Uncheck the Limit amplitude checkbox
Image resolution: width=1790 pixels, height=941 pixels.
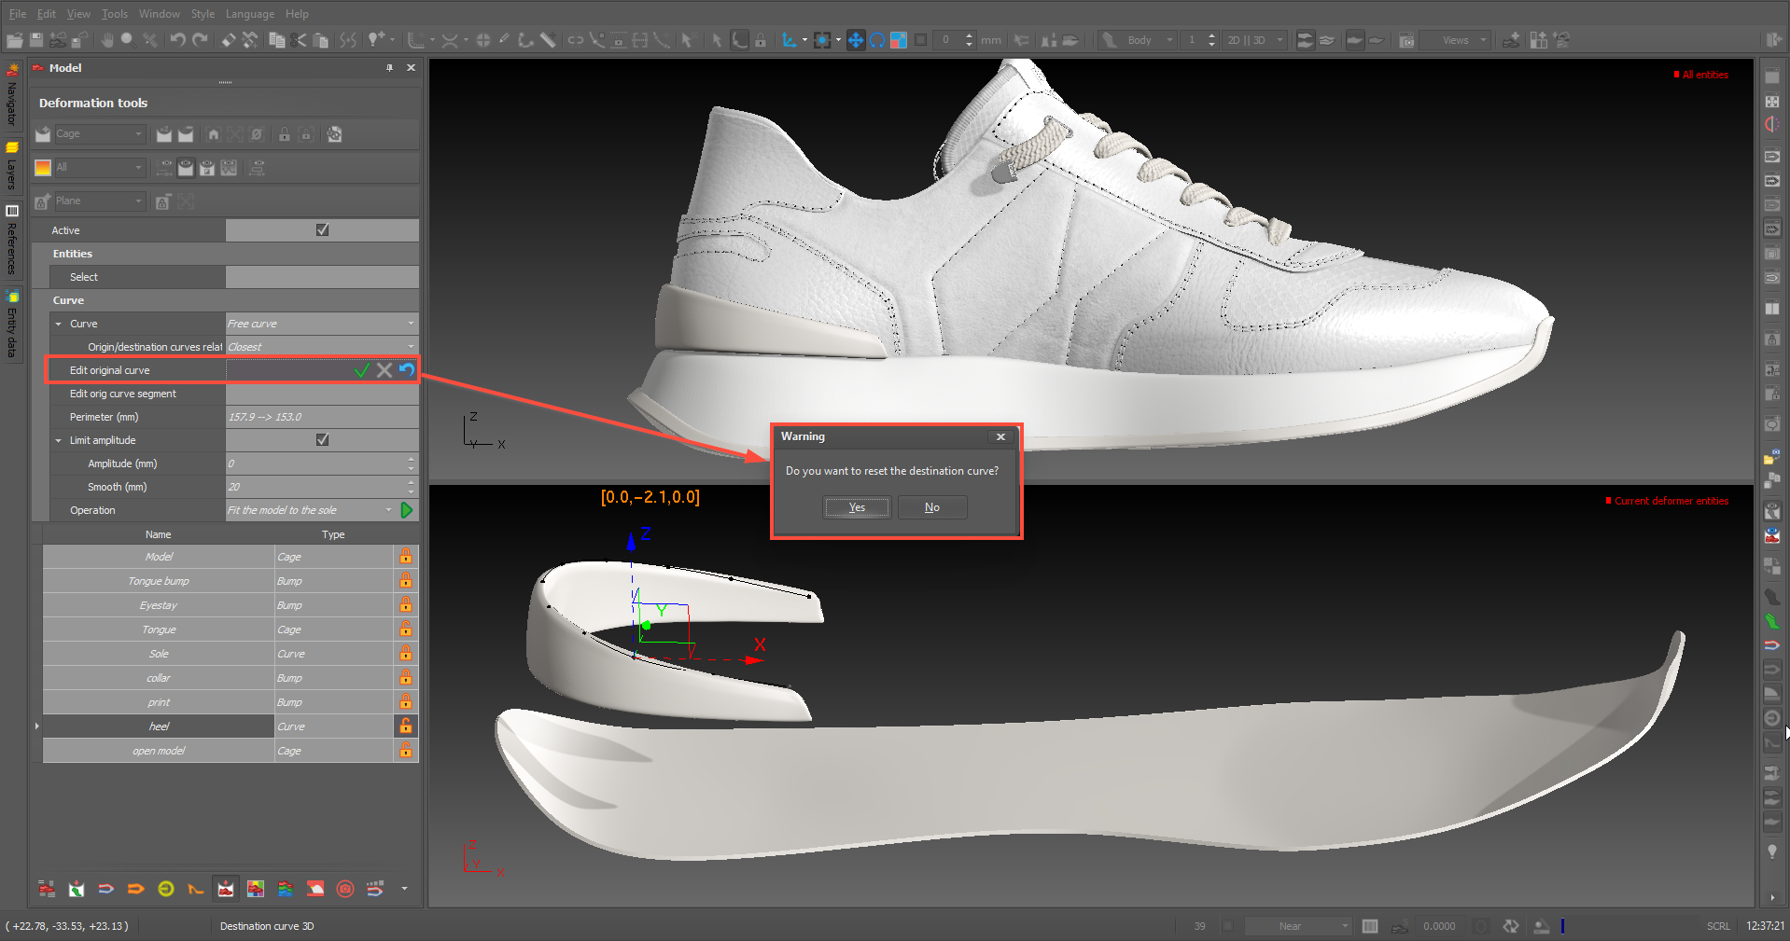322,440
